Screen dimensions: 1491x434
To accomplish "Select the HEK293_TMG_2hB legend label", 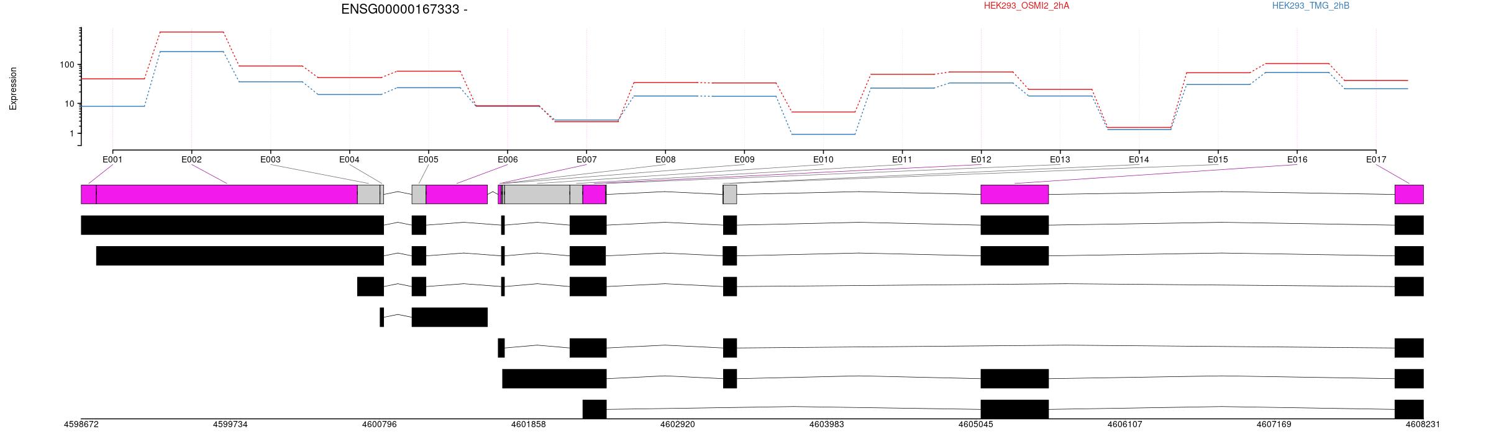I will pyautogui.click(x=1311, y=6).
